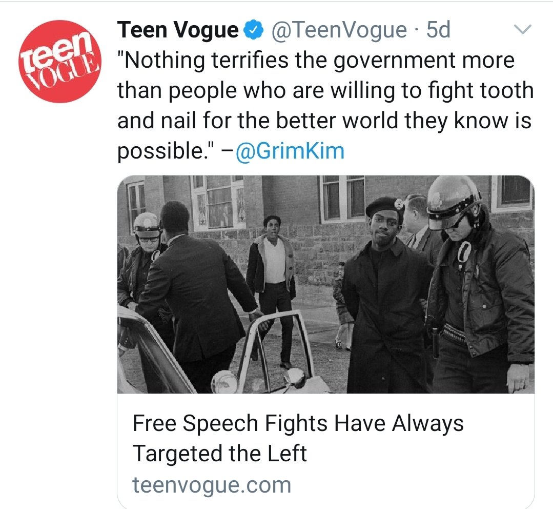553x509 pixels.
Task: Click the 5d tweet timestamp
Action: [x=438, y=31]
